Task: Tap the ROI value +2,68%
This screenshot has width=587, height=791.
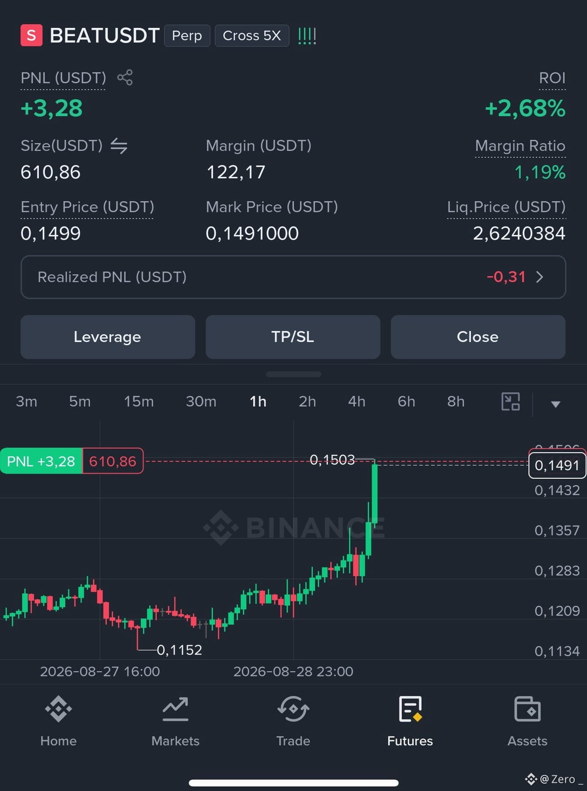Action: [525, 109]
